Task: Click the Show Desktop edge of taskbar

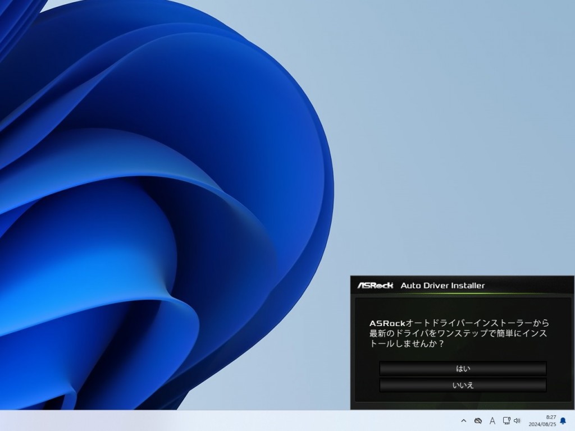Action: point(573,420)
